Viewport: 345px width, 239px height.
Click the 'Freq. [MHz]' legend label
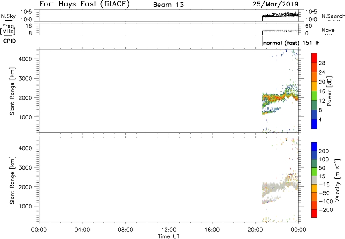(8, 29)
